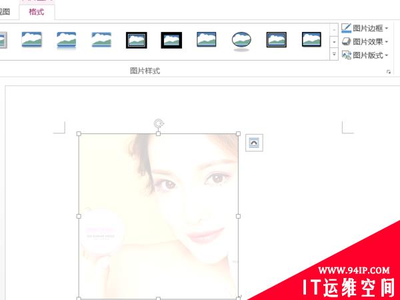The height and width of the screenshot is (300, 400).
Task: Click the top-middle resize handle of the picture
Action: point(159,134)
